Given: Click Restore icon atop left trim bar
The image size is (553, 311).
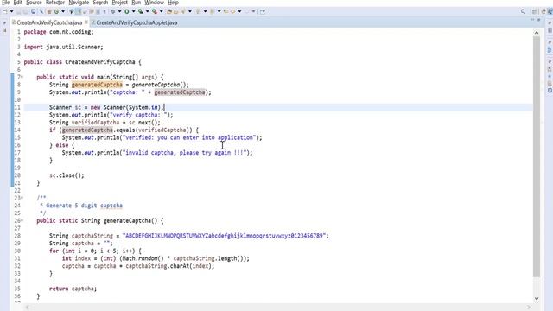Looking at the screenshot, I should (4, 23).
